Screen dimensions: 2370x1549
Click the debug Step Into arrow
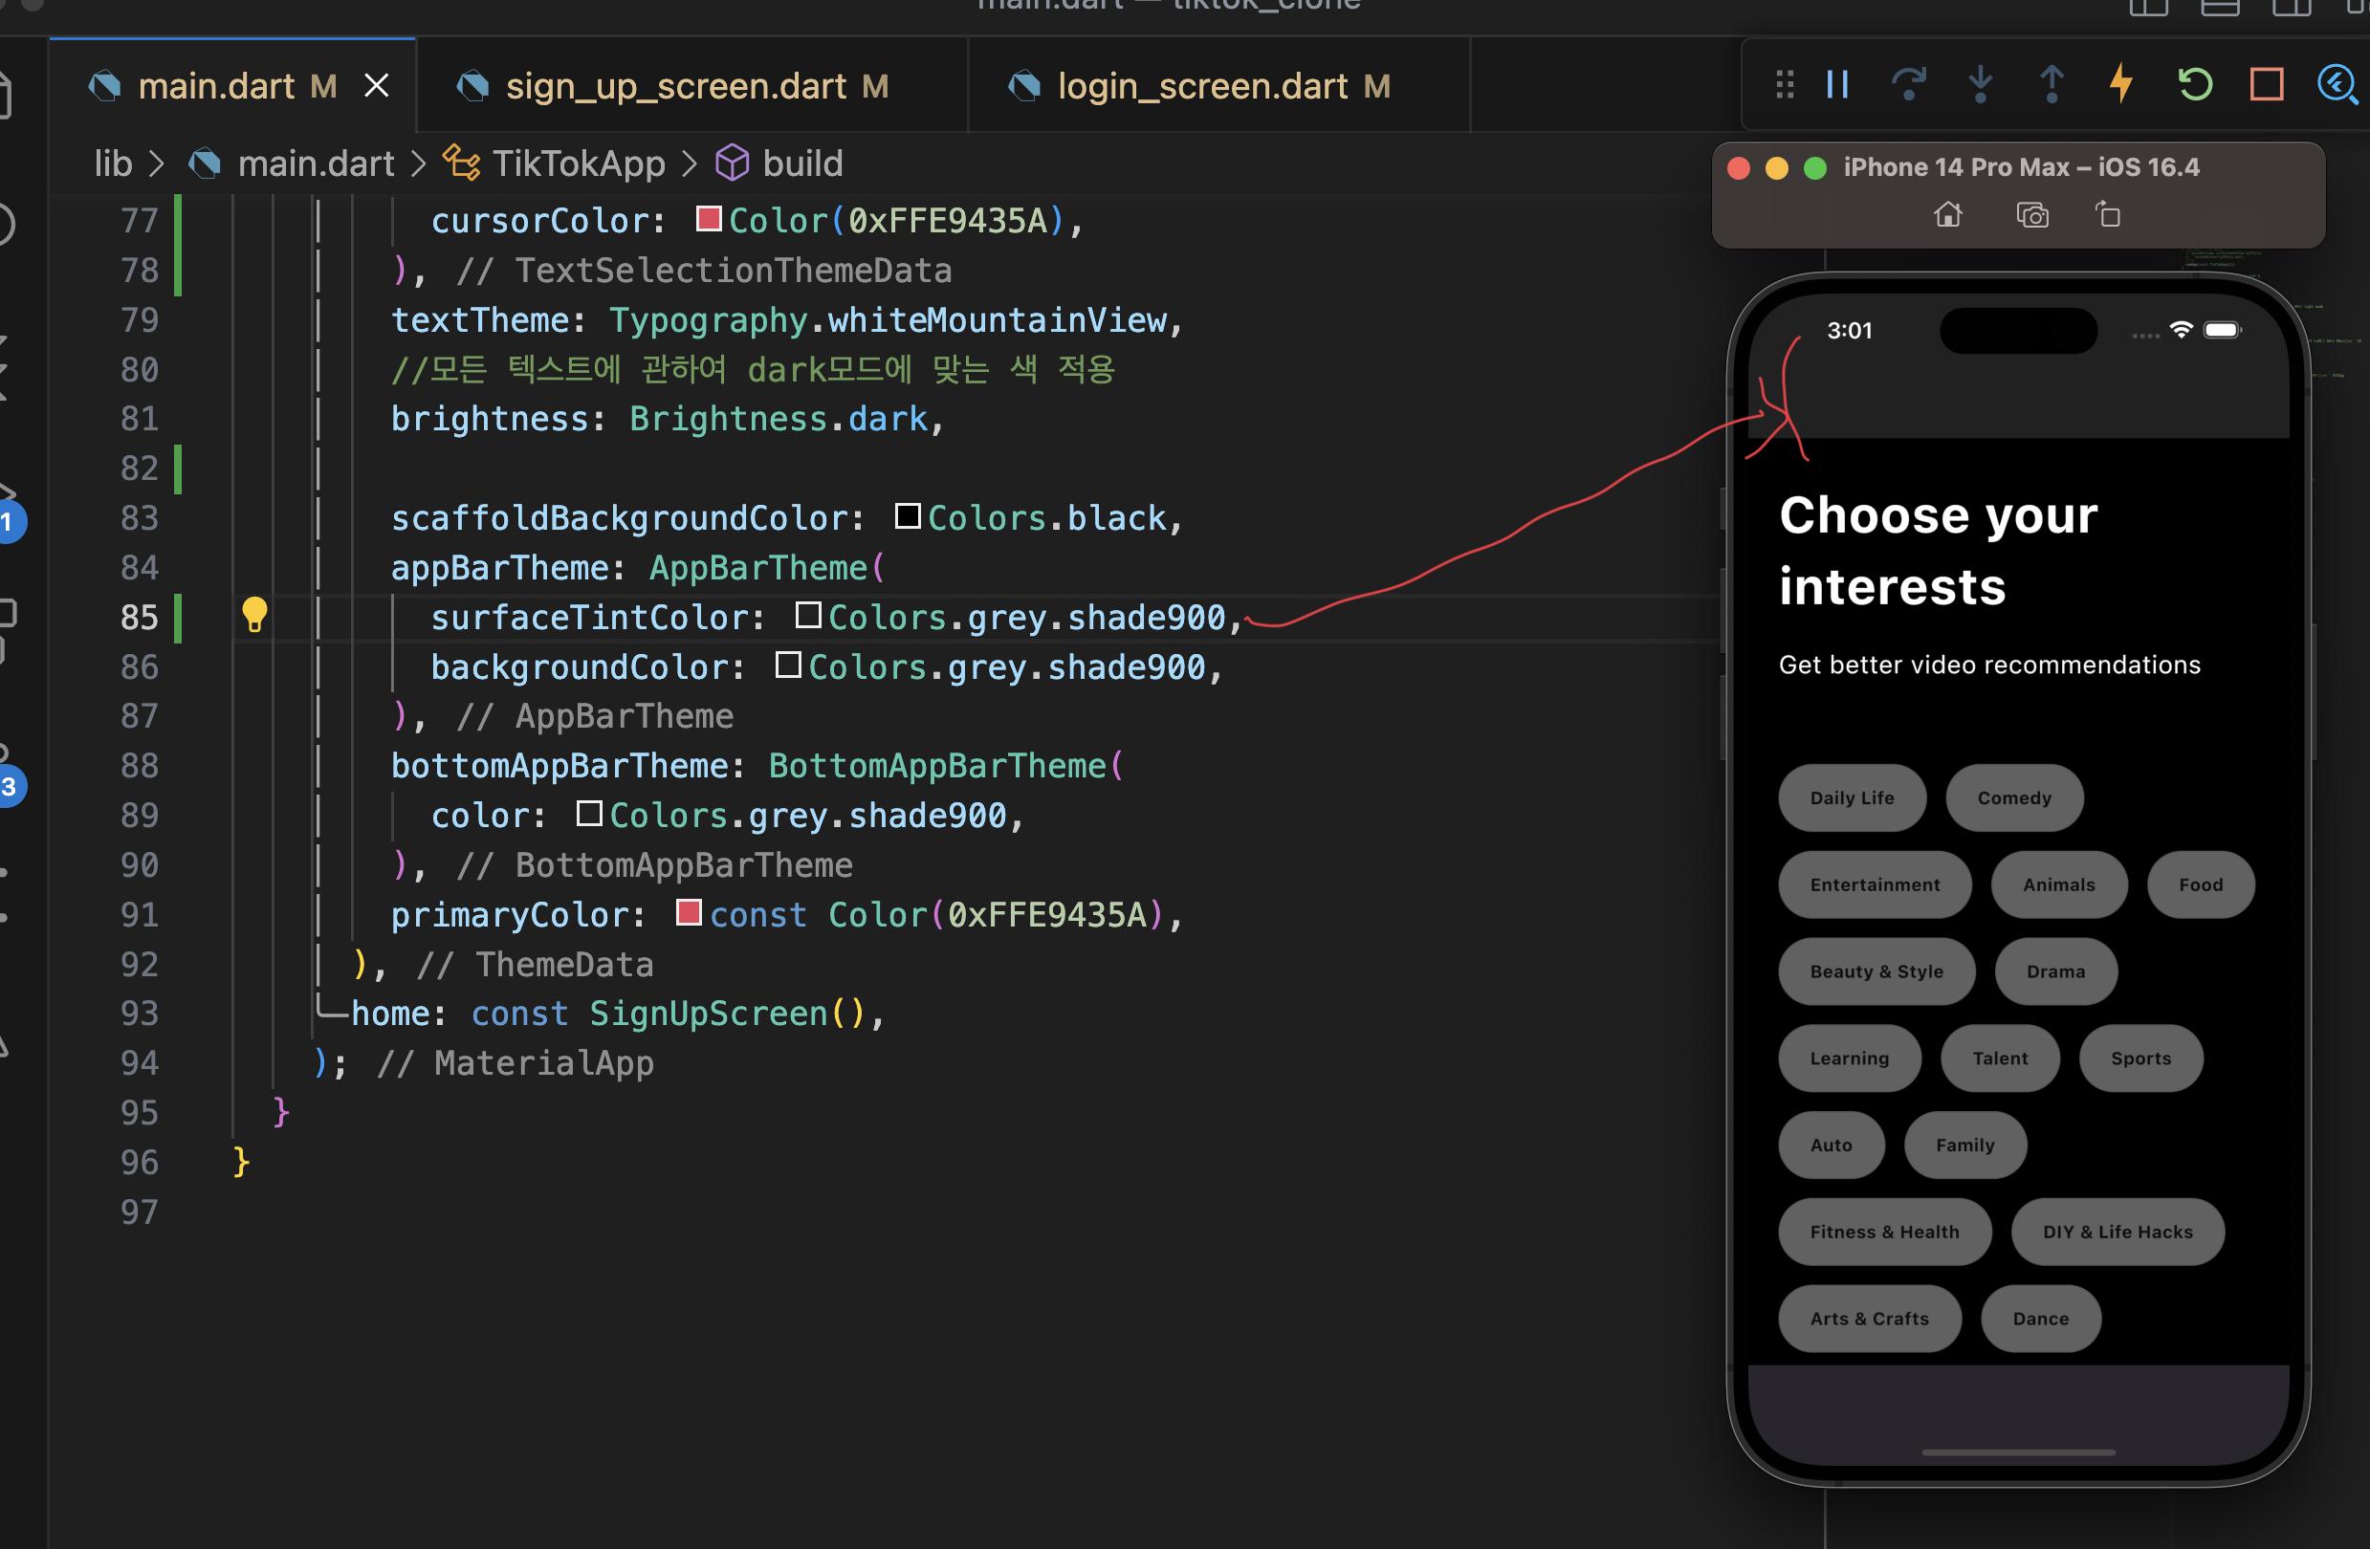coord(1980,84)
